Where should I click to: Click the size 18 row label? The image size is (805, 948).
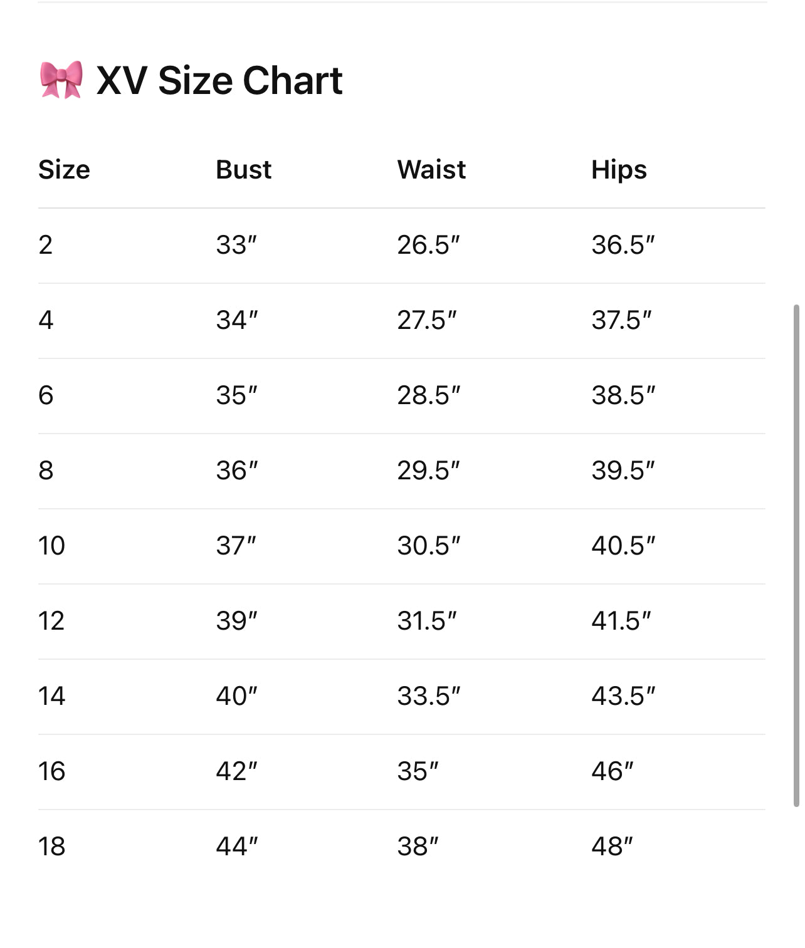(x=51, y=846)
